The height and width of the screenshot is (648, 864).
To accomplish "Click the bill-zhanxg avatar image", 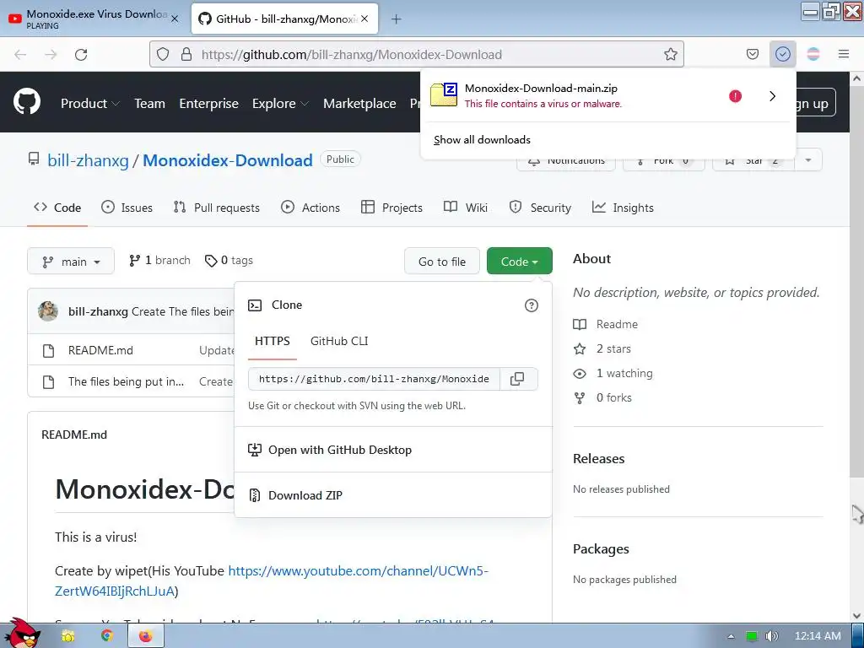I will (48, 311).
